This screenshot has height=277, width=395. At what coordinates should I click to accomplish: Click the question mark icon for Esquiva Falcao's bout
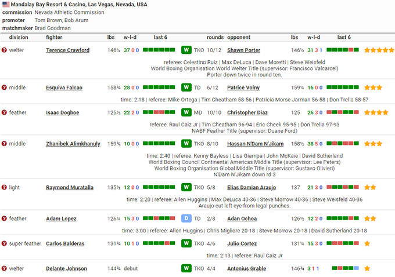coord(5,88)
